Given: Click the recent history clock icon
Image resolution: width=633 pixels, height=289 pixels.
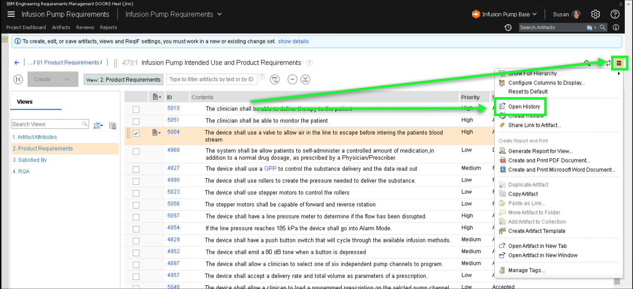Looking at the screenshot, I should 508,28.
